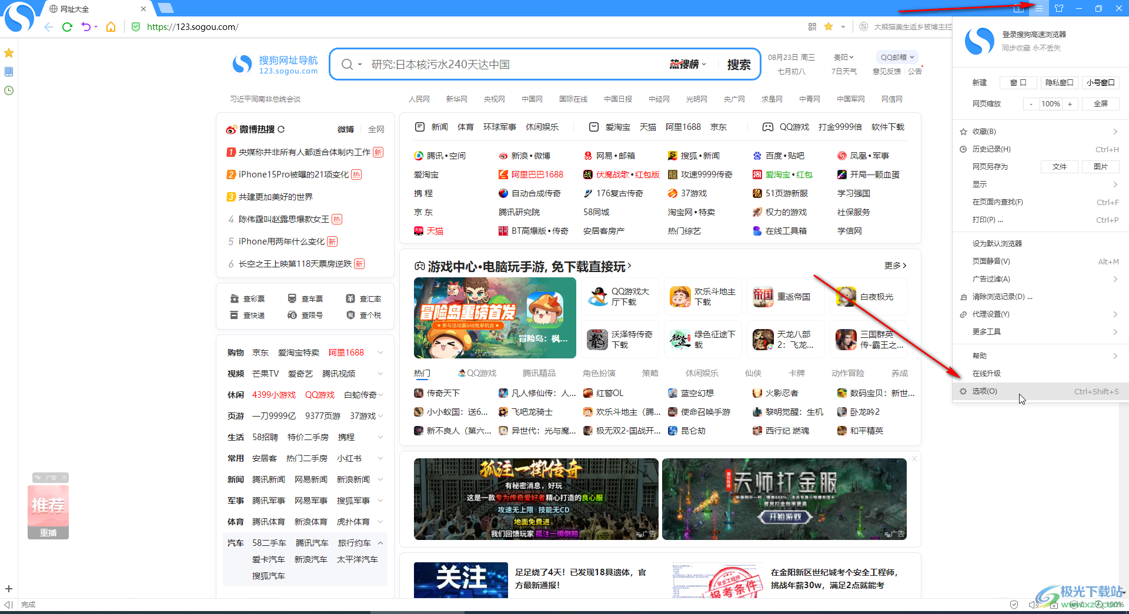Save the page as 图片

[x=1101, y=167]
